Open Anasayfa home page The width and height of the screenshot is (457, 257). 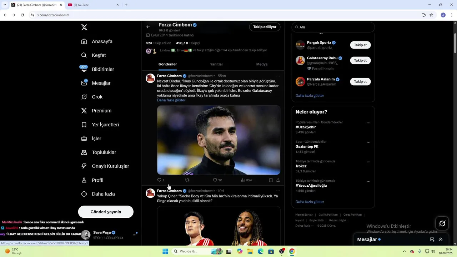coord(97,41)
